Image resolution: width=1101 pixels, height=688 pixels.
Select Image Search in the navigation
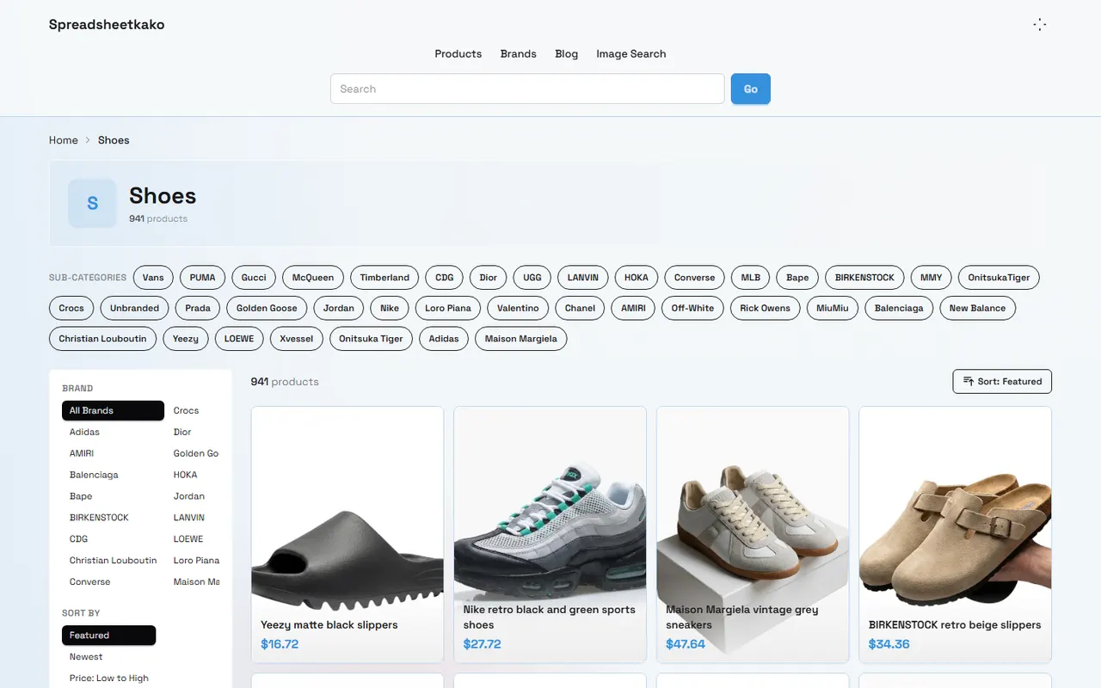coord(631,53)
